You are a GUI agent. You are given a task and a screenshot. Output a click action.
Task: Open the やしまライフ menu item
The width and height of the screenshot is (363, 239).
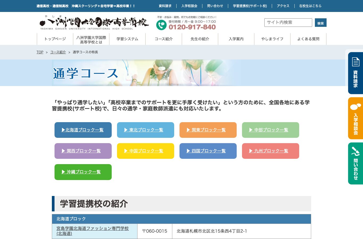[x=272, y=39]
